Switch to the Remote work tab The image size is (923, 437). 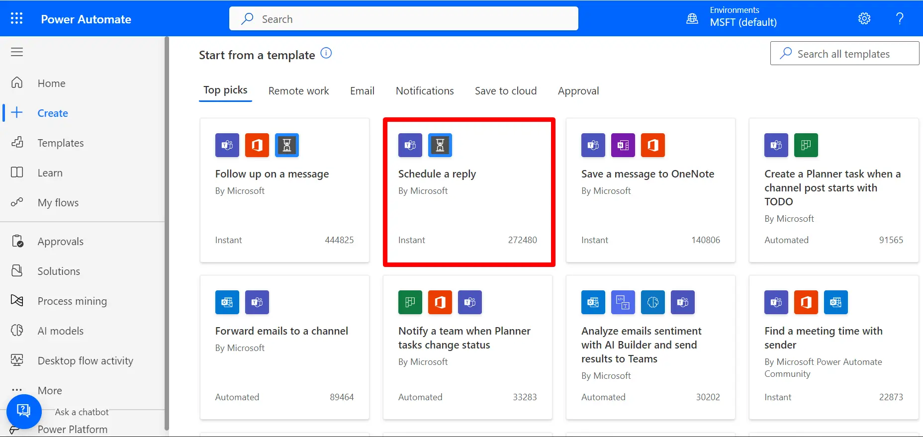[298, 91]
